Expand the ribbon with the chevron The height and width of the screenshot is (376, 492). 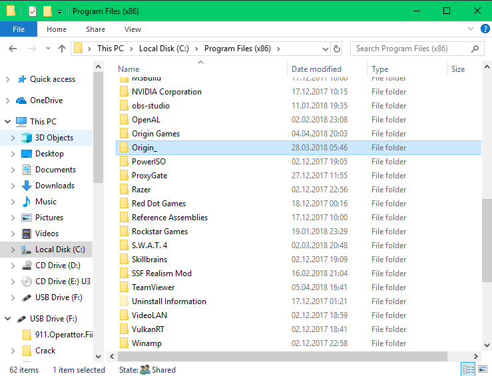(470, 29)
